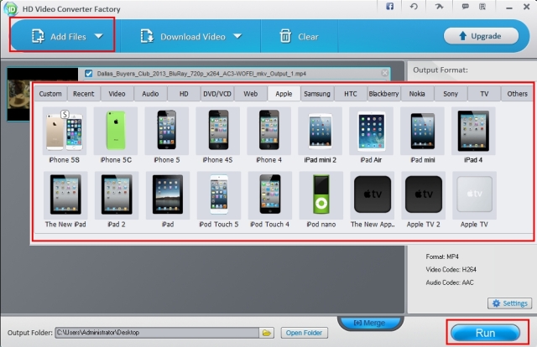Choose the green iPhone 5C preset
Screen dimensions: 537x347
click(116, 131)
